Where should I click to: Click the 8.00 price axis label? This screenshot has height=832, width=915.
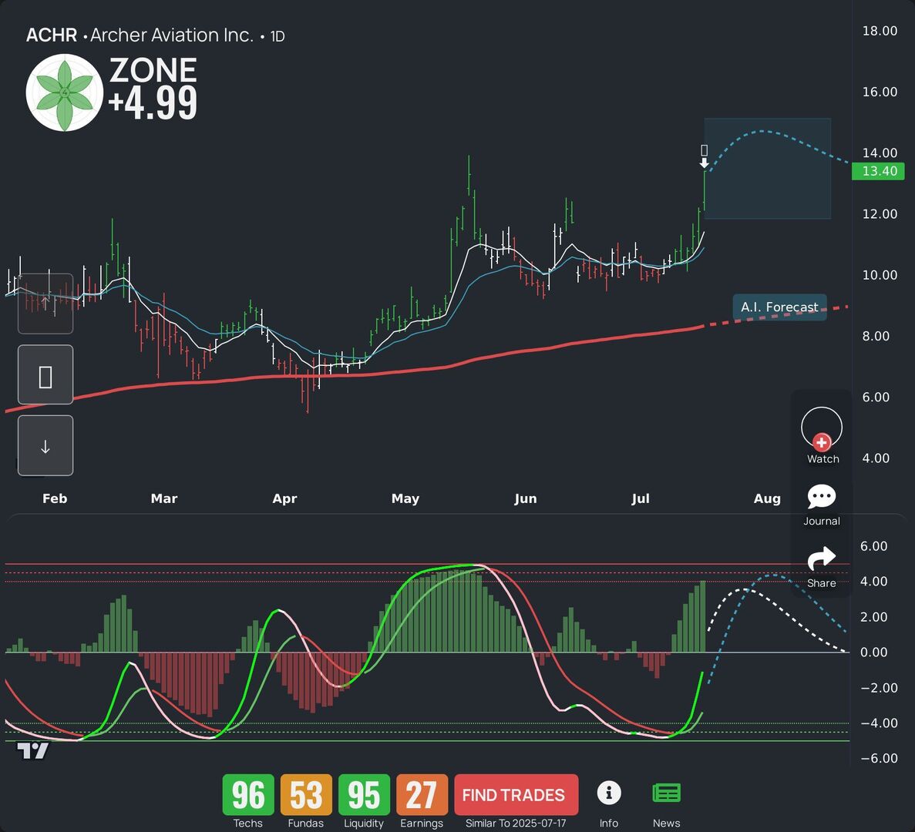[876, 336]
